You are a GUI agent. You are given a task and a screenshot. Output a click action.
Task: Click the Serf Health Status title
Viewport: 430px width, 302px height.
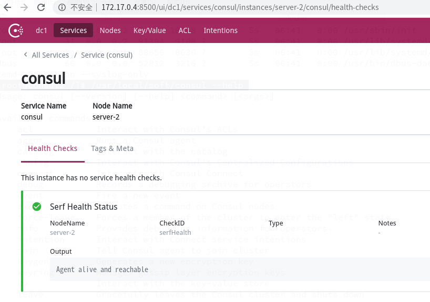point(84,207)
